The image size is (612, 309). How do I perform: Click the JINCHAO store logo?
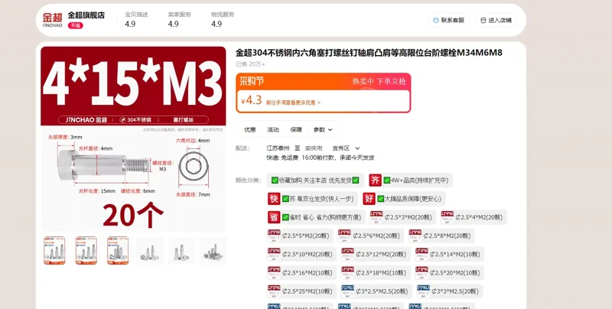pyautogui.click(x=52, y=20)
